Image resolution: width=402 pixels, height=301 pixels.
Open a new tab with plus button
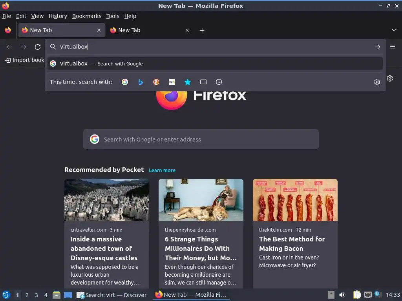202,31
